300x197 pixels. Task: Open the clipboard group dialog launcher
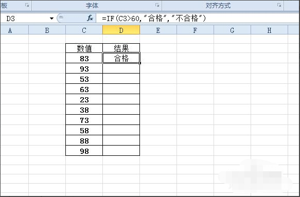pyautogui.click(x=27, y=5)
